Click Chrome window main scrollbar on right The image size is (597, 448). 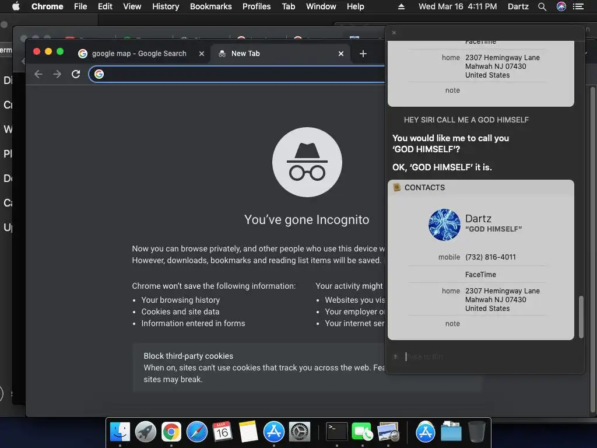[x=593, y=250]
